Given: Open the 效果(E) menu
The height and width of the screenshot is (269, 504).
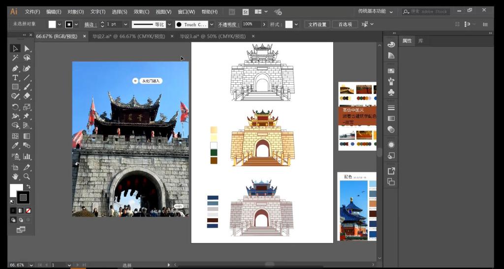Looking at the screenshot, I should 141,11.
